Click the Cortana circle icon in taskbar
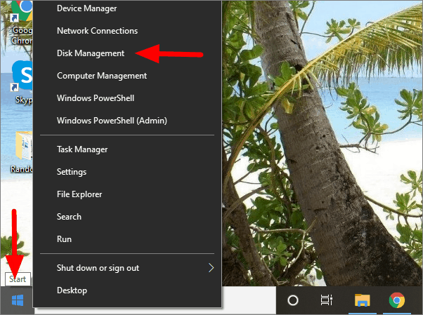Image resolution: width=423 pixels, height=315 pixels. [293, 300]
